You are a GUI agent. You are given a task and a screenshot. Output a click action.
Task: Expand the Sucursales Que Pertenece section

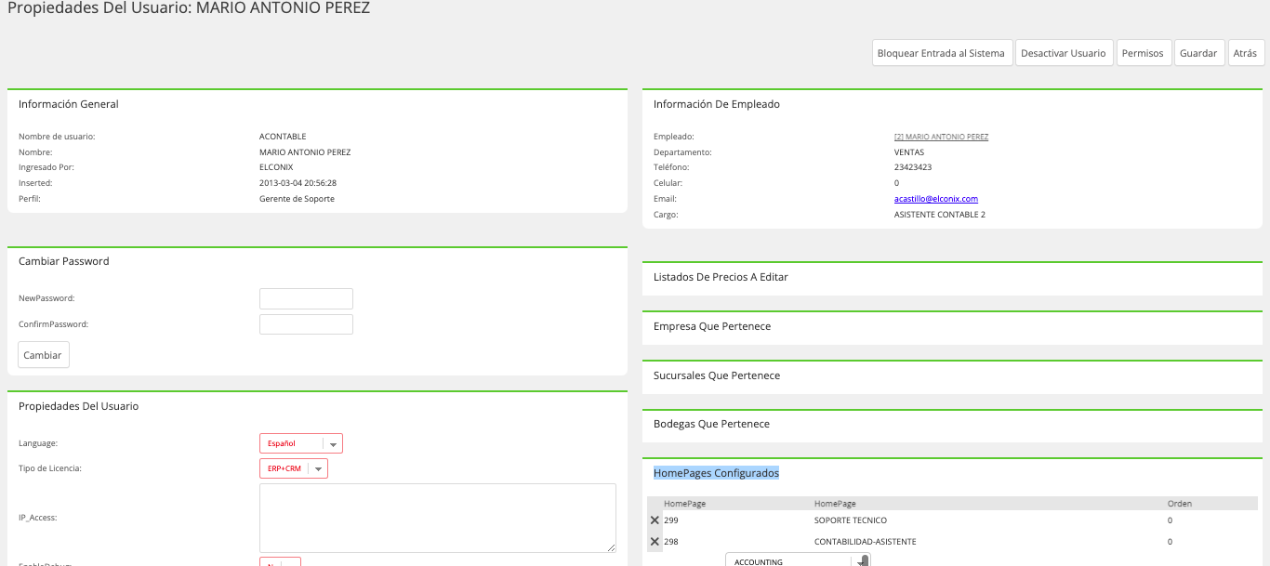coord(952,375)
